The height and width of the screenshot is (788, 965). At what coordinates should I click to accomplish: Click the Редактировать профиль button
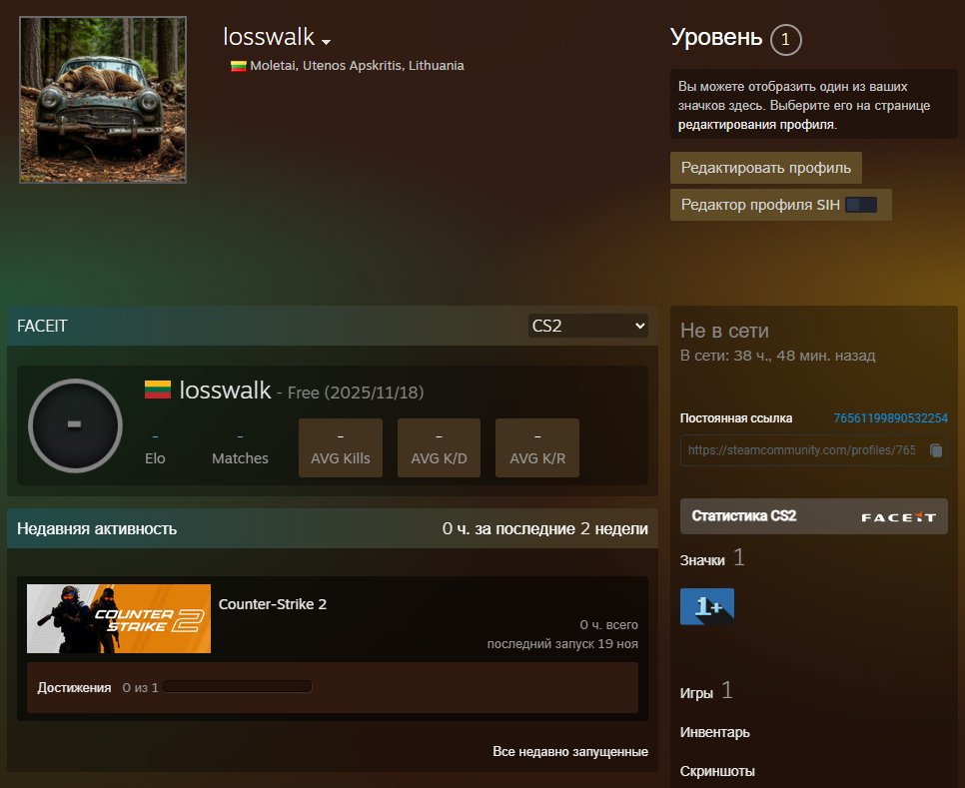pyautogui.click(x=765, y=168)
